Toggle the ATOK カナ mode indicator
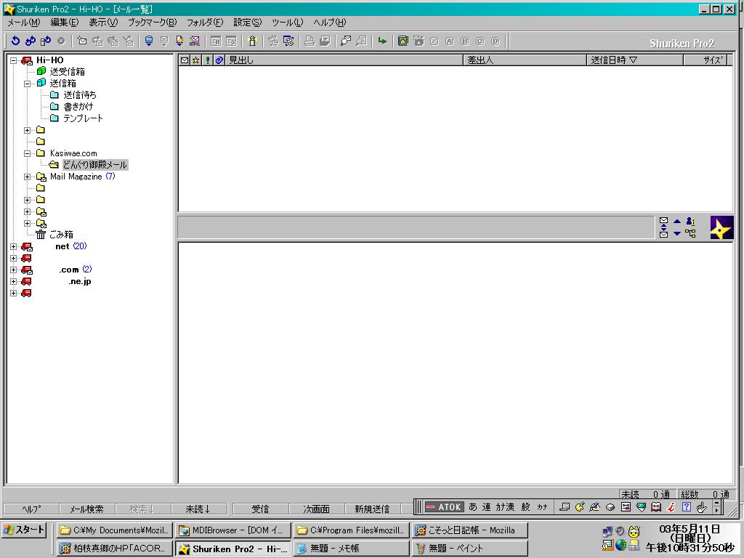 [x=542, y=507]
